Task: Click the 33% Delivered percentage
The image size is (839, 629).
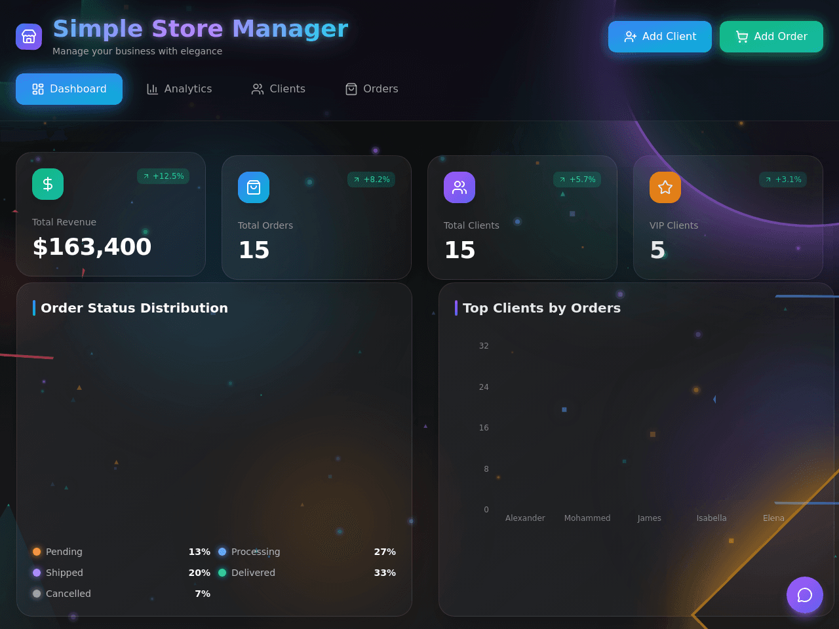Action: (x=385, y=573)
